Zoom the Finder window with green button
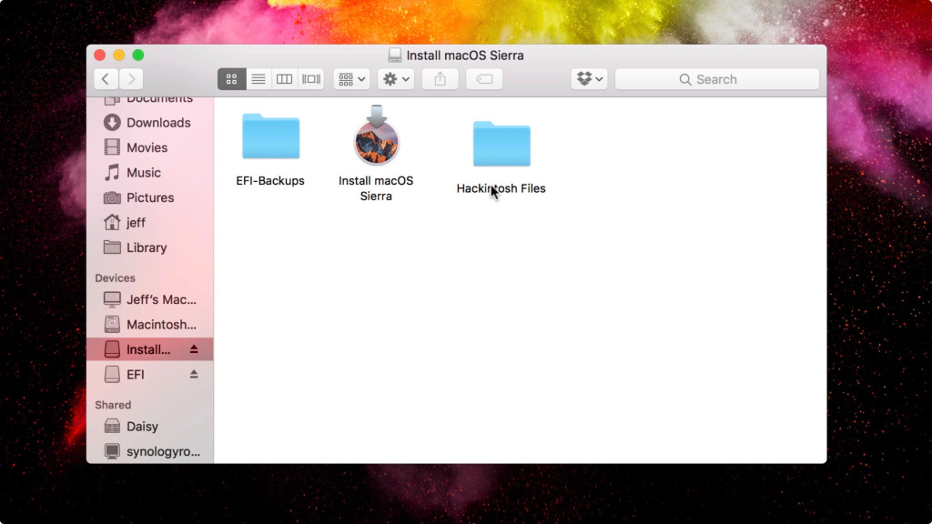932x524 pixels. 138,55
